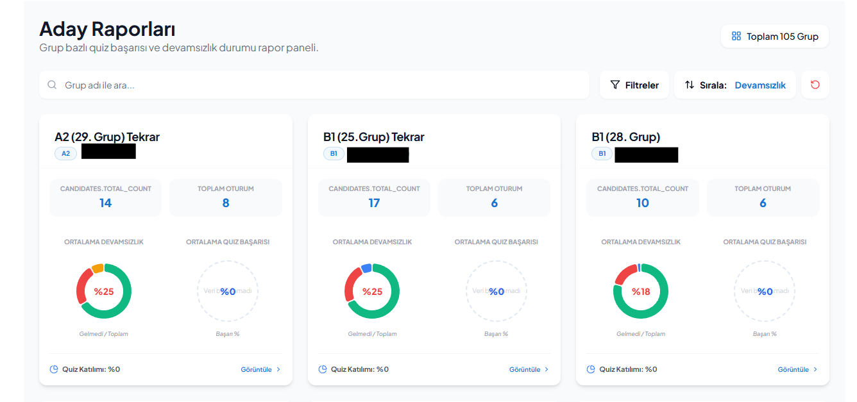Click the B1 (25.Grup) Tekrar title
Image resolution: width=857 pixels, height=402 pixels.
tap(374, 137)
